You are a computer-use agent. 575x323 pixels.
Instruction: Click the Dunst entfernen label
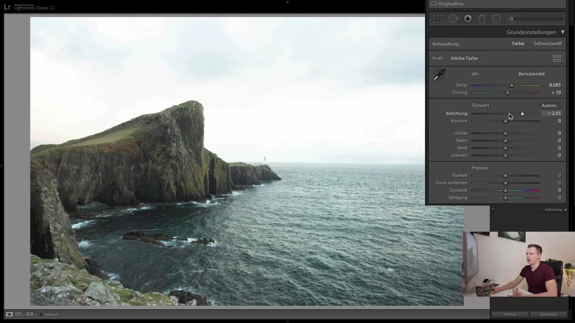pyautogui.click(x=451, y=183)
